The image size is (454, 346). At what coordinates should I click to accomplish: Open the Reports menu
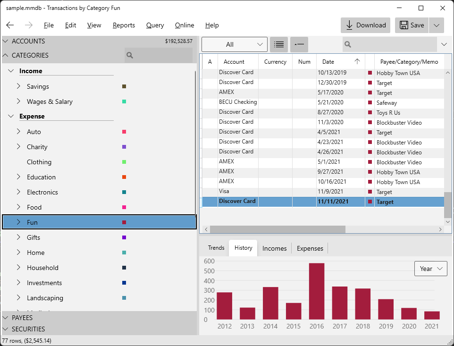(124, 25)
